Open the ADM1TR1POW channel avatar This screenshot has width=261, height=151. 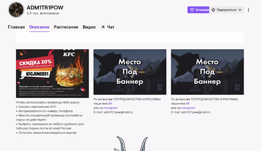[16, 10]
